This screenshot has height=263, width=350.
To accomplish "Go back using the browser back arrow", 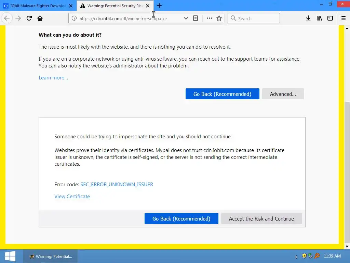I will [x=7, y=18].
